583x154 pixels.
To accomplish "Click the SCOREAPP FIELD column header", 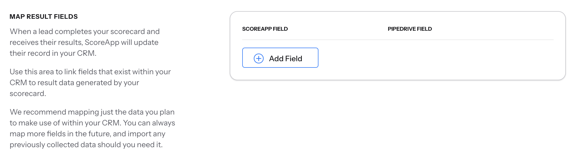I will 265,29.
